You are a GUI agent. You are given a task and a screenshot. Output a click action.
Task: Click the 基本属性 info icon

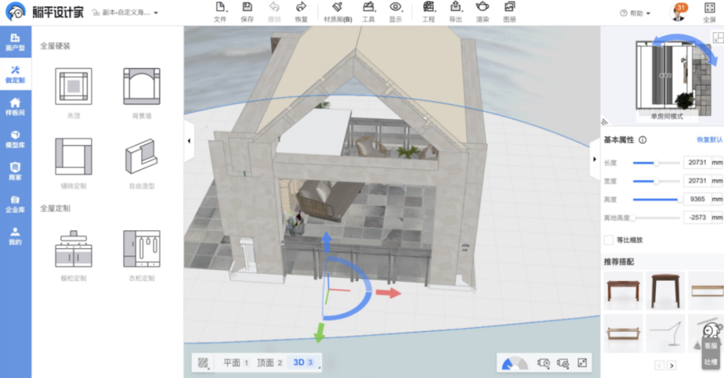(642, 140)
